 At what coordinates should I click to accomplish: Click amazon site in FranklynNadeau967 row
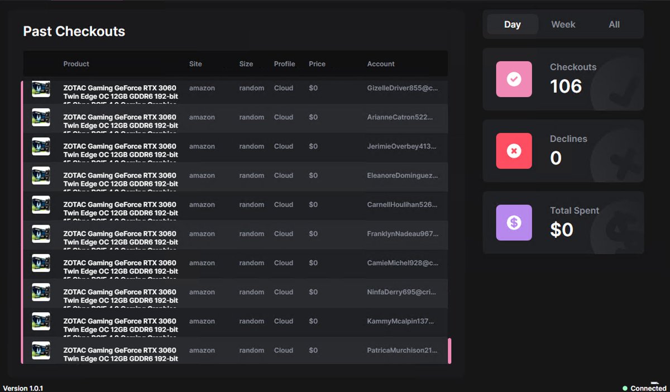click(202, 233)
